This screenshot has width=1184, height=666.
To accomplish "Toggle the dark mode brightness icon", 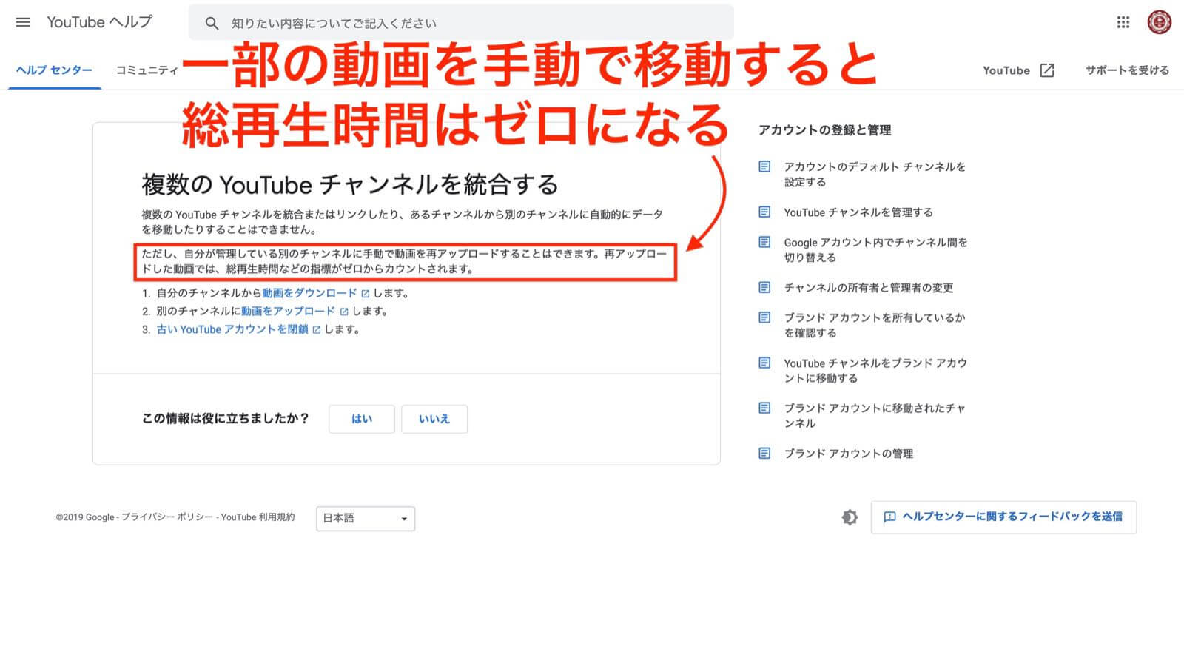I will [850, 517].
